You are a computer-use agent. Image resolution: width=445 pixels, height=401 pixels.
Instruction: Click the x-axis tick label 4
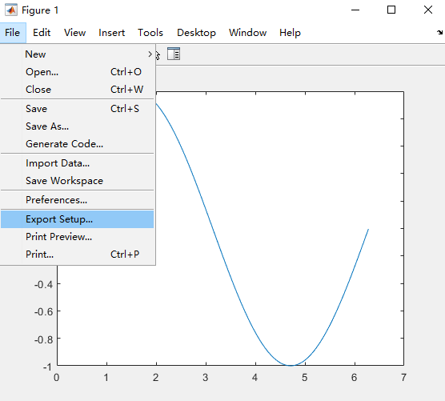(255, 378)
